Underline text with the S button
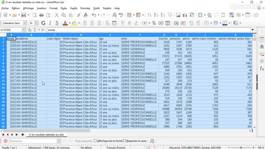Screen dimensions: 265x149 (57, 23)
